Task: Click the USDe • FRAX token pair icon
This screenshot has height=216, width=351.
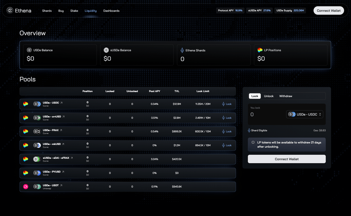Action: pos(37,131)
